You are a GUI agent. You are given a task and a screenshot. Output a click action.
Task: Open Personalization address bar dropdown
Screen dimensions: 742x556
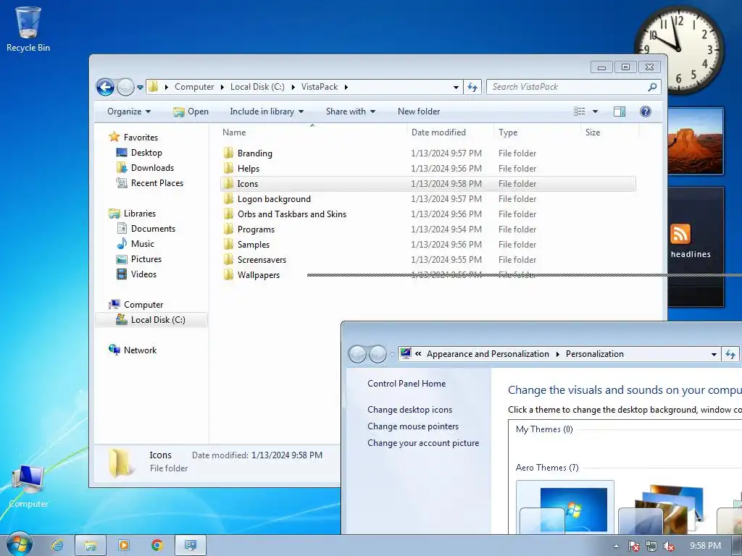point(714,354)
